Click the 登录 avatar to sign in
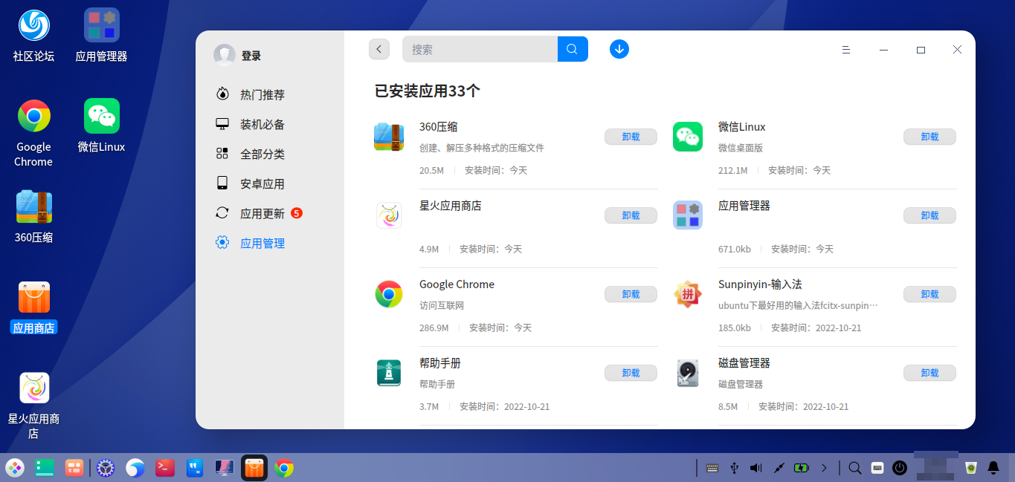 pos(225,54)
